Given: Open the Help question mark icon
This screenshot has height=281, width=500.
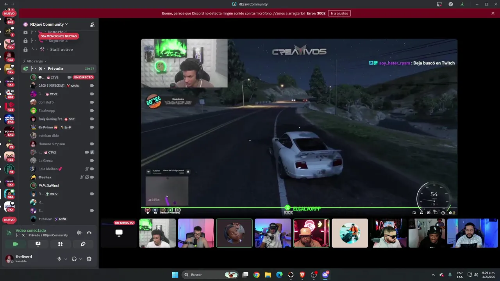Looking at the screenshot, I should pos(451,4).
